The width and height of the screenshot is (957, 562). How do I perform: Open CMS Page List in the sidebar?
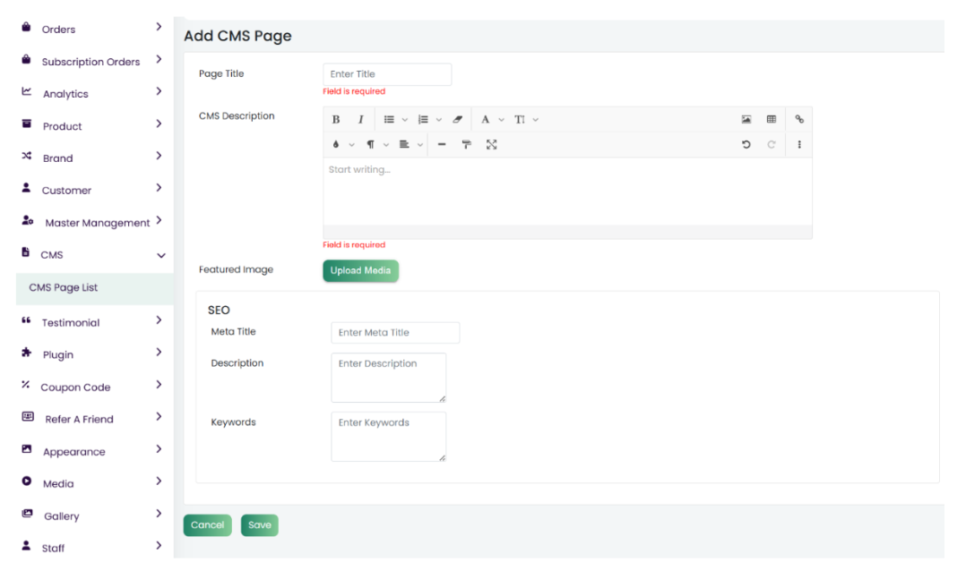tap(64, 287)
